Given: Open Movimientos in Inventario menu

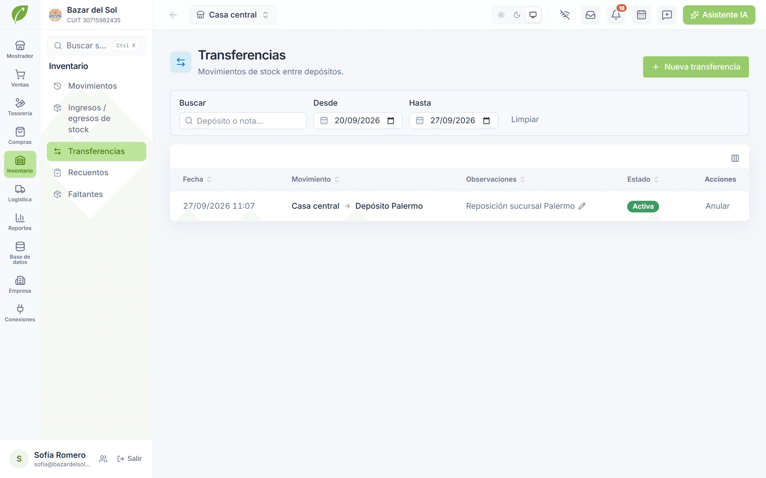Looking at the screenshot, I should 97,86.
